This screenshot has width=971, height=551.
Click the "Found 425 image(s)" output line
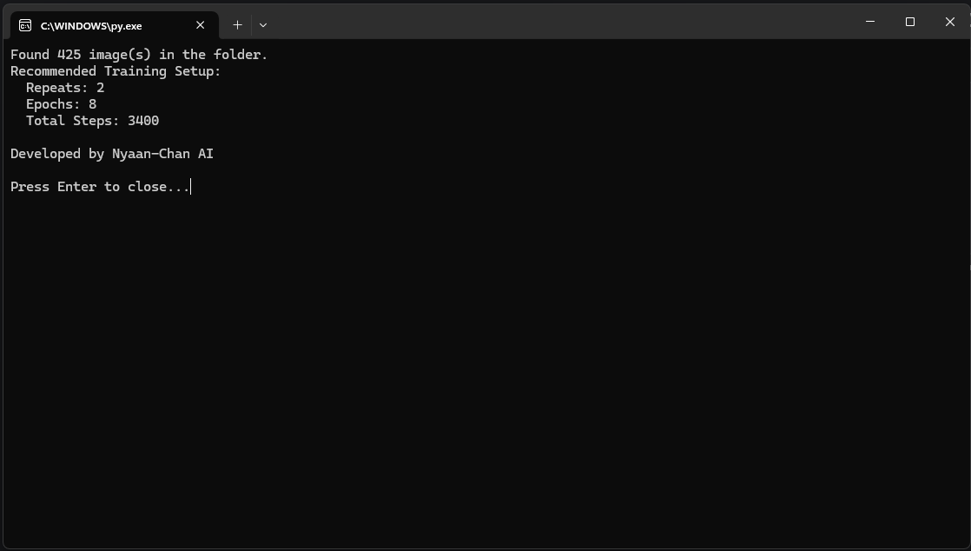tap(139, 55)
